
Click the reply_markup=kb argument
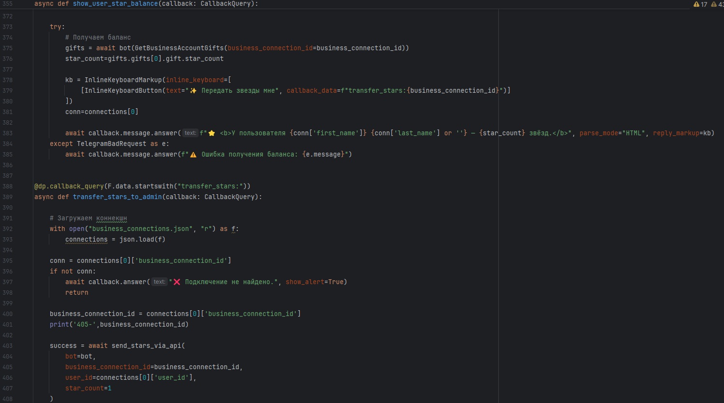coord(682,133)
